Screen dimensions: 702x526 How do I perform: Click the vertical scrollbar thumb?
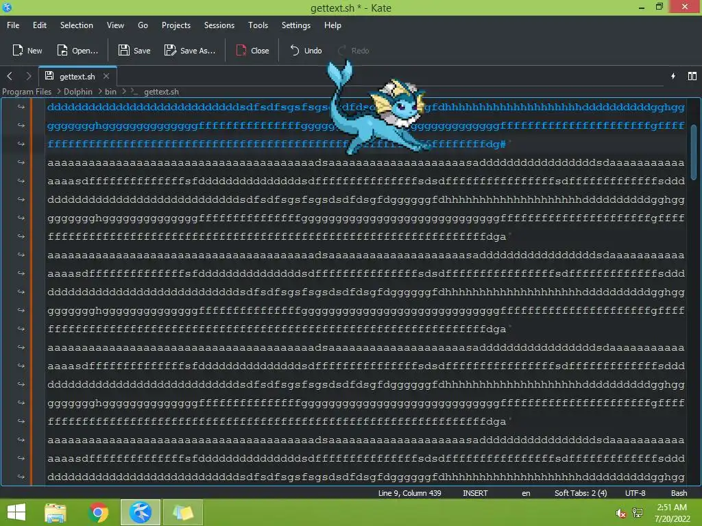coord(694,152)
